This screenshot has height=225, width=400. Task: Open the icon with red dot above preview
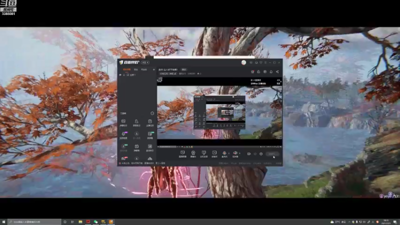[252, 72]
